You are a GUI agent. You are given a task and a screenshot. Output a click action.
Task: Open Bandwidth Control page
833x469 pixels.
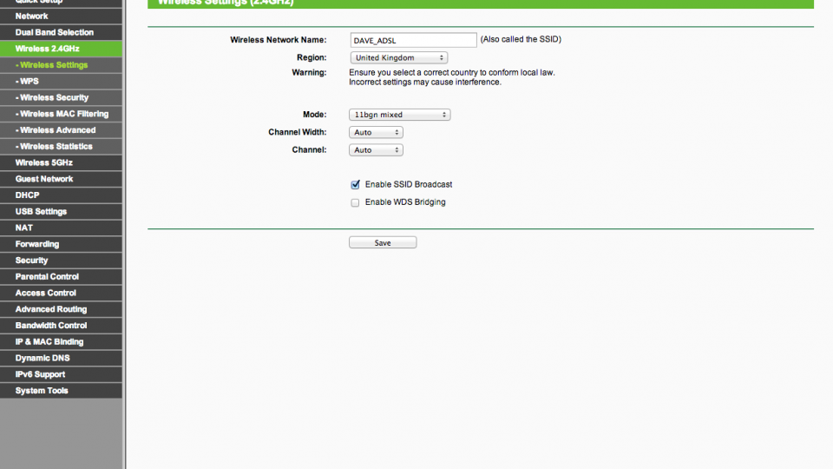point(61,326)
